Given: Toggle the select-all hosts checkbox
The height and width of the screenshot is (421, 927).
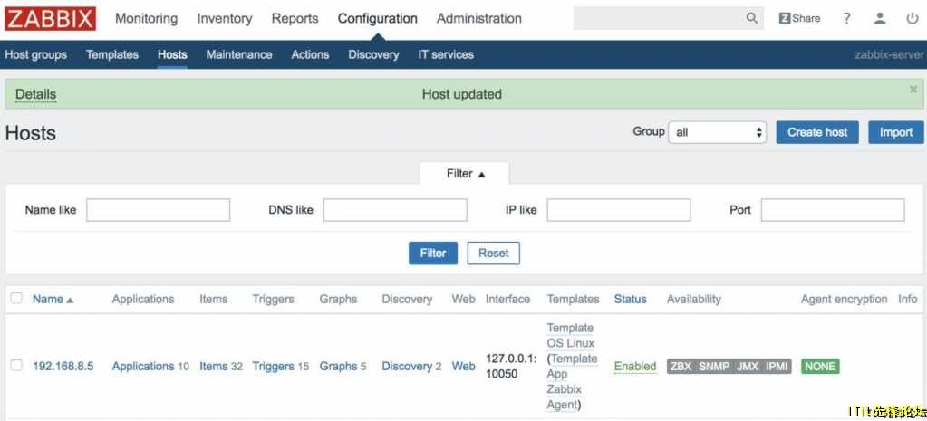Looking at the screenshot, I should (16, 298).
